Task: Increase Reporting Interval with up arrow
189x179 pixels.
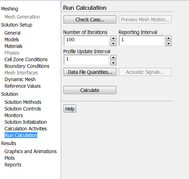Action: pos(168,38)
